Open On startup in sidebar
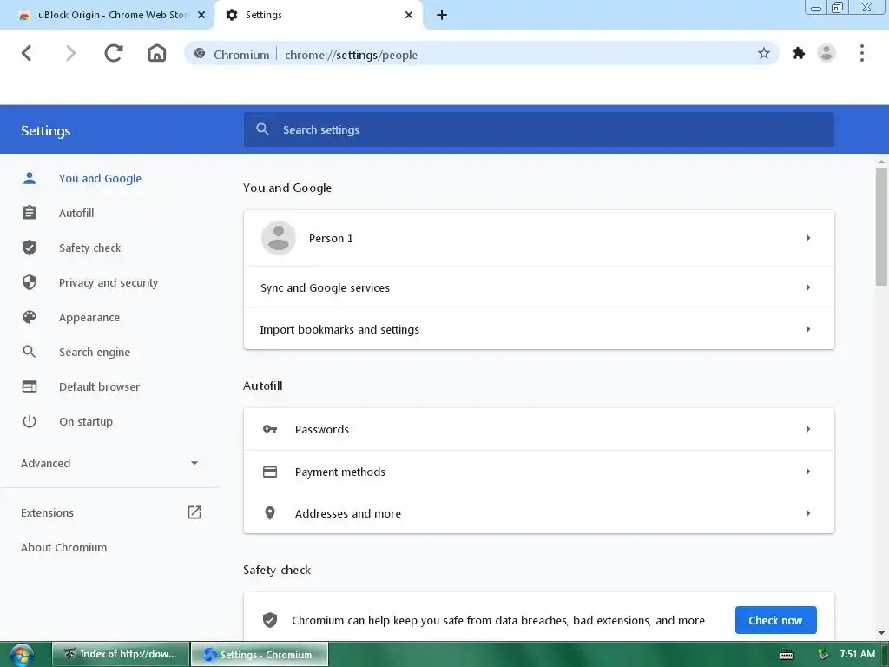The image size is (889, 667). click(x=86, y=421)
